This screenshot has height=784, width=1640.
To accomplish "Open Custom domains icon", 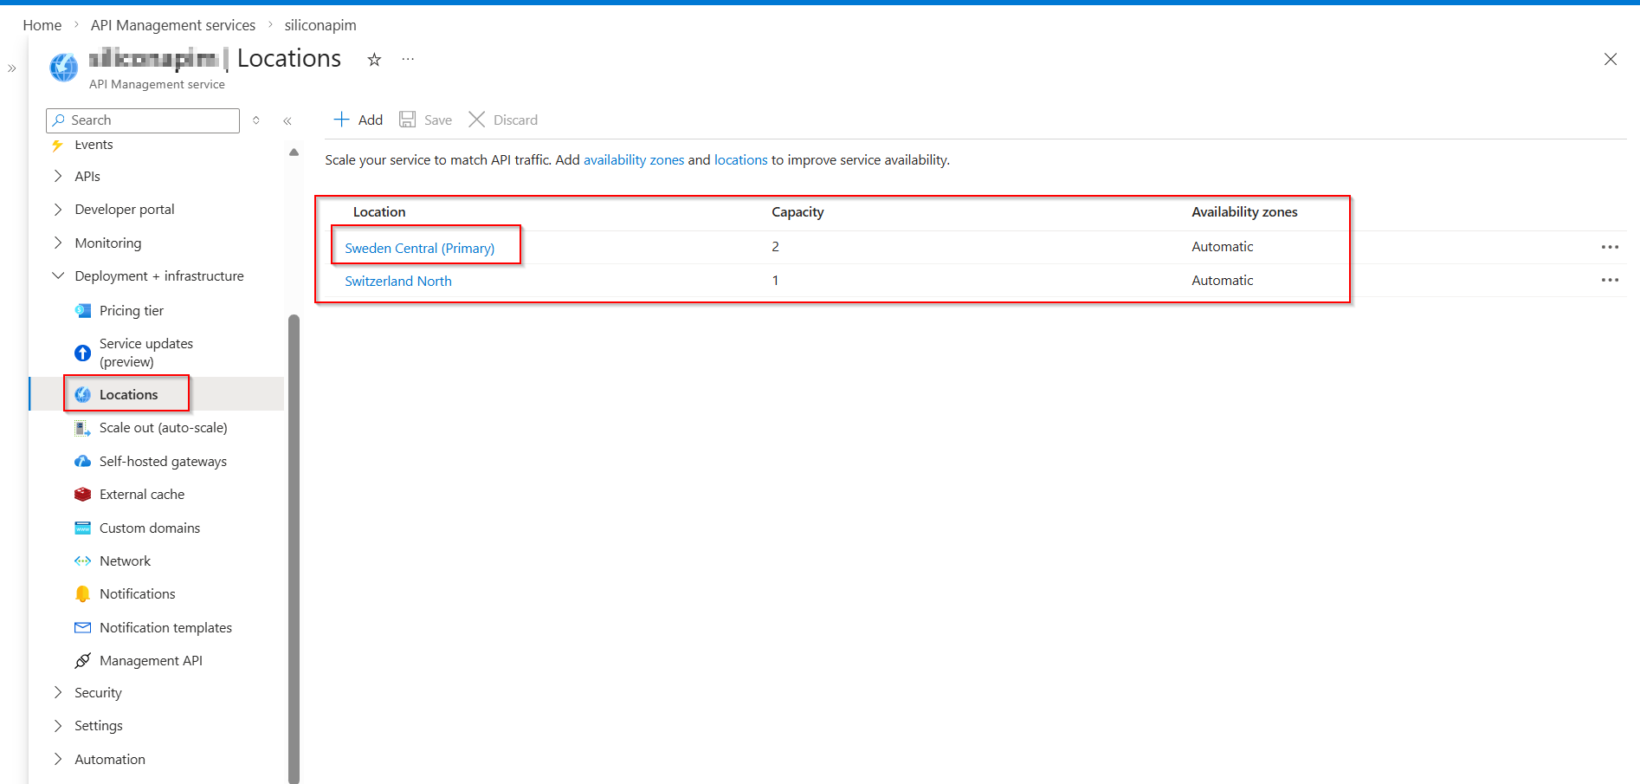I will pyautogui.click(x=83, y=528).
